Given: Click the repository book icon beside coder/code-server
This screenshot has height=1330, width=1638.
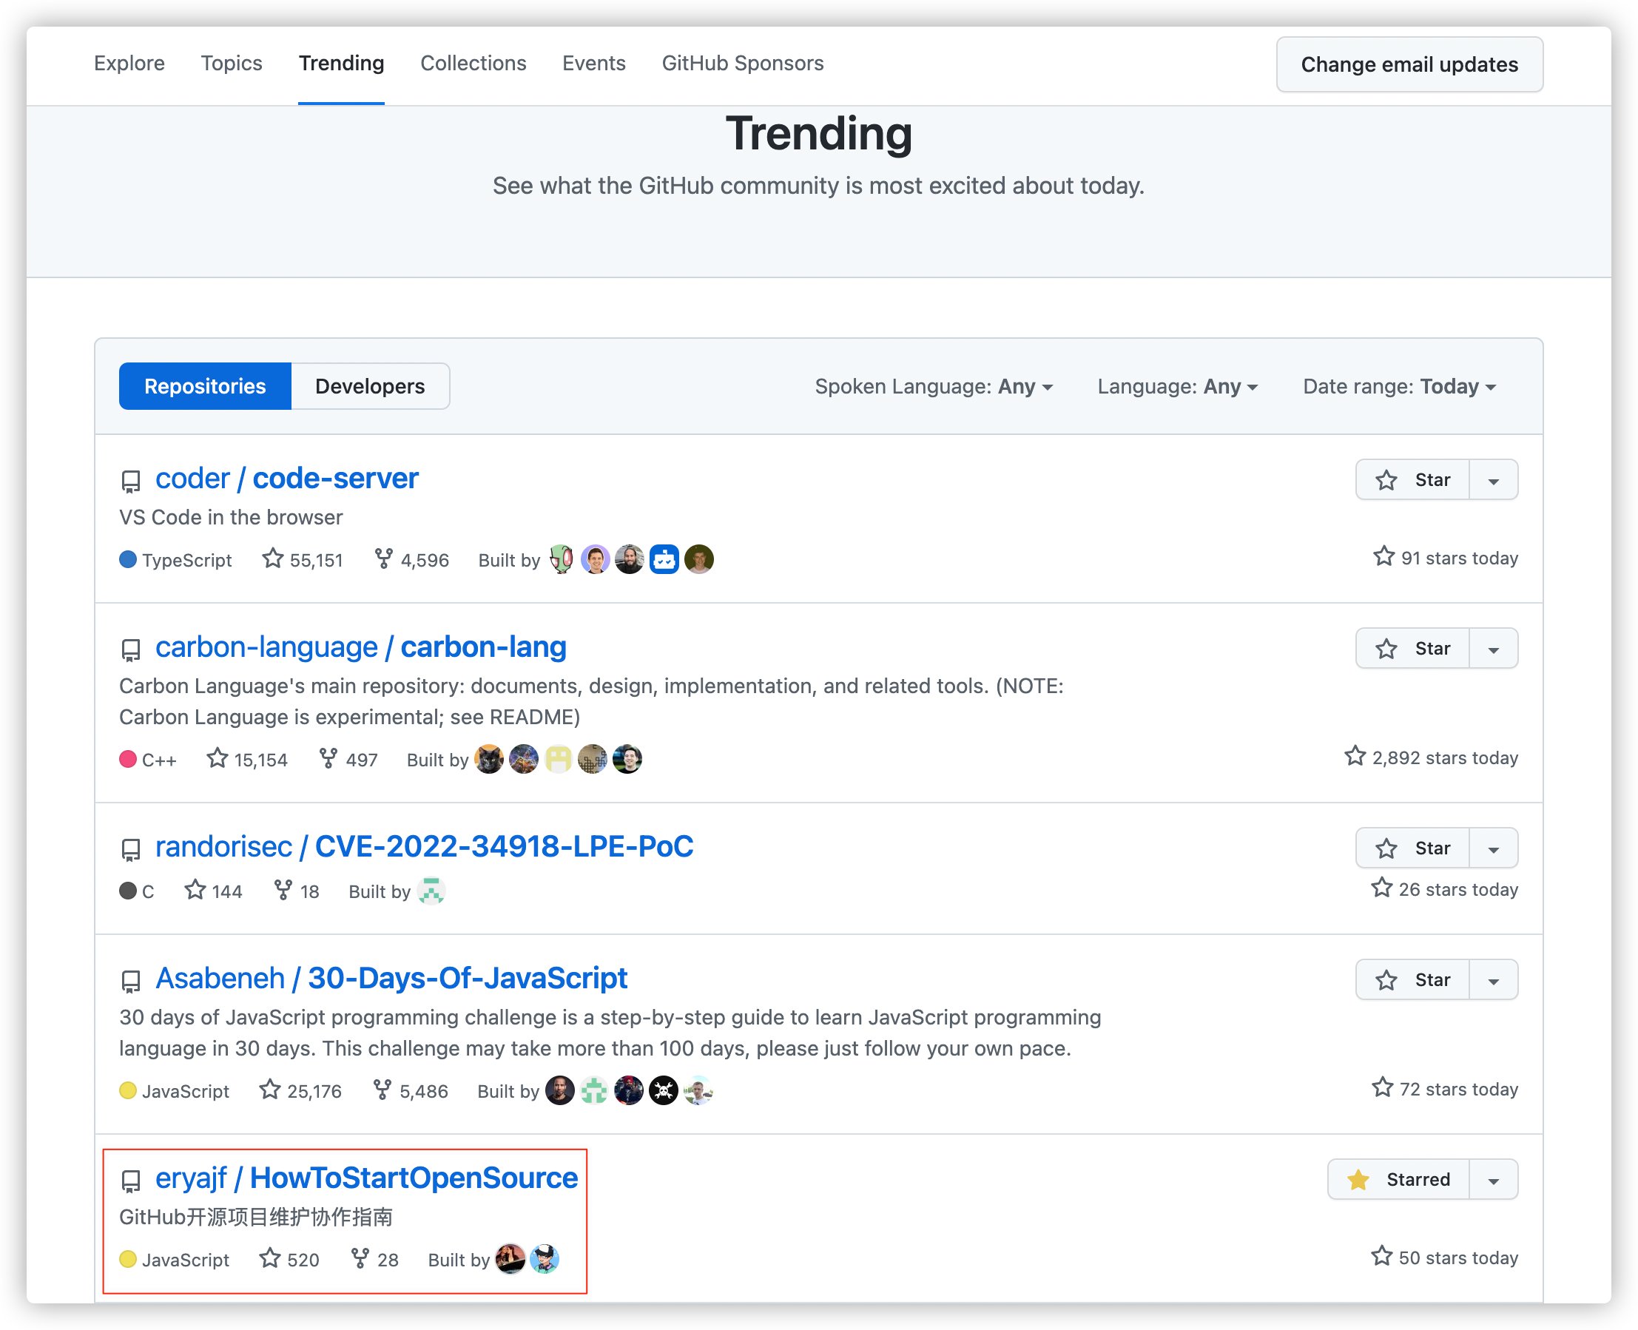Looking at the screenshot, I should 131,480.
